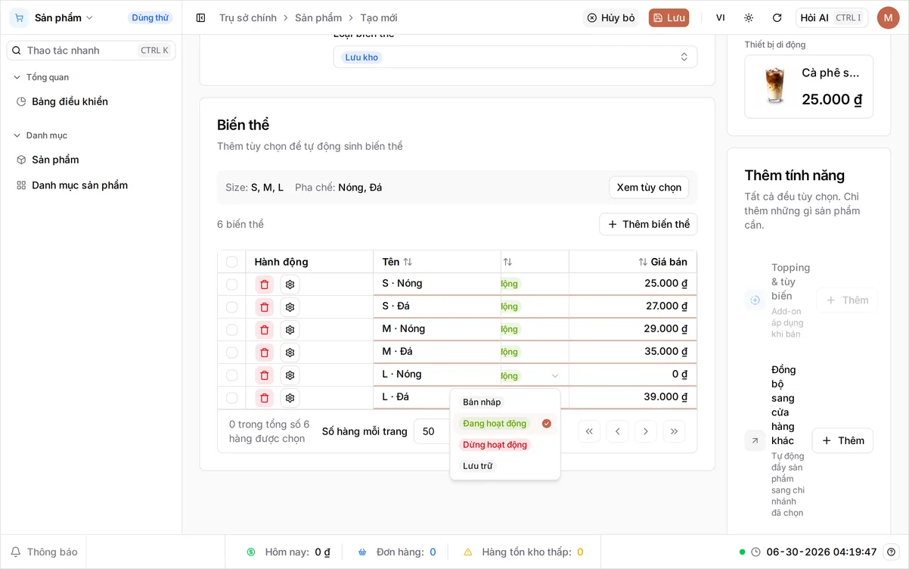The image size is (909, 569).
Task: Click Trụ sở chính breadcrumb
Action: click(248, 17)
